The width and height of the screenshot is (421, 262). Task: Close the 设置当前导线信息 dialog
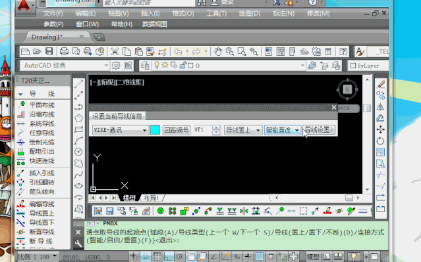pyautogui.click(x=334, y=107)
